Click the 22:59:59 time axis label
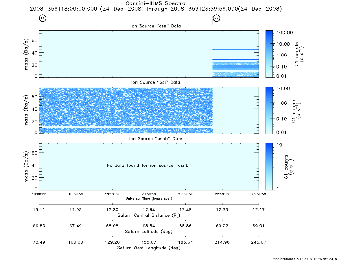337x260 pixels. click(x=222, y=194)
